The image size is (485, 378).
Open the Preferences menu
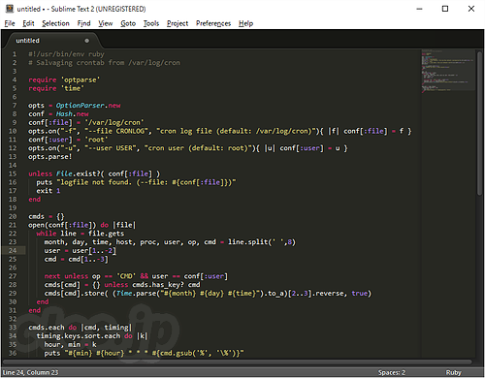(213, 23)
